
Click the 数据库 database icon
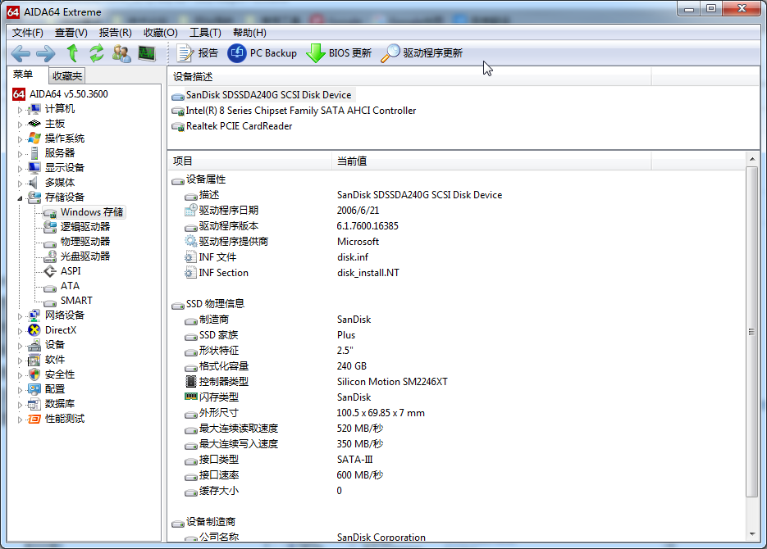pos(34,404)
